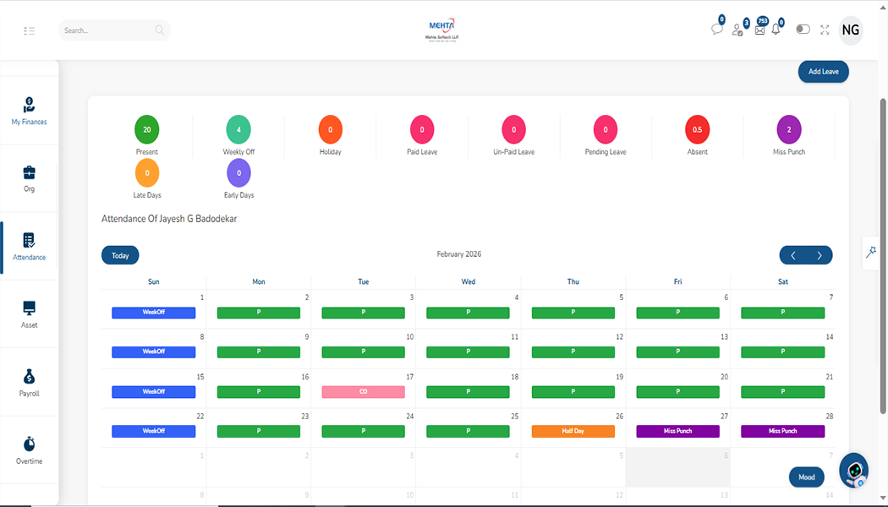Toggle the theme switch in the header

[x=803, y=30]
